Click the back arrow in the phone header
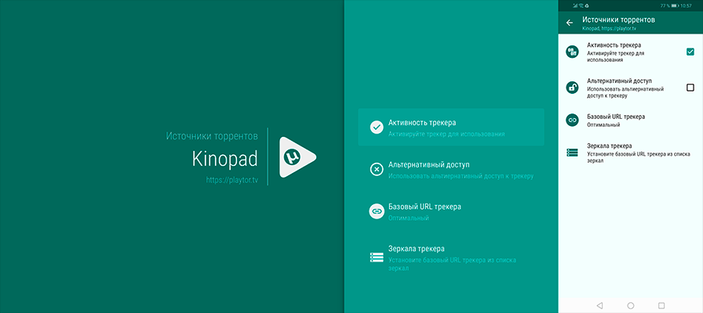The width and height of the screenshot is (703, 313). (570, 23)
